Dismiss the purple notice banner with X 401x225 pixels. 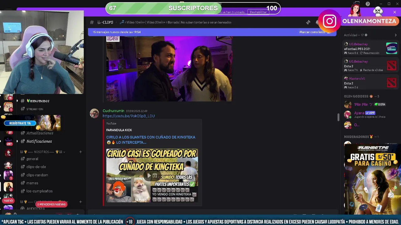(x=394, y=12)
